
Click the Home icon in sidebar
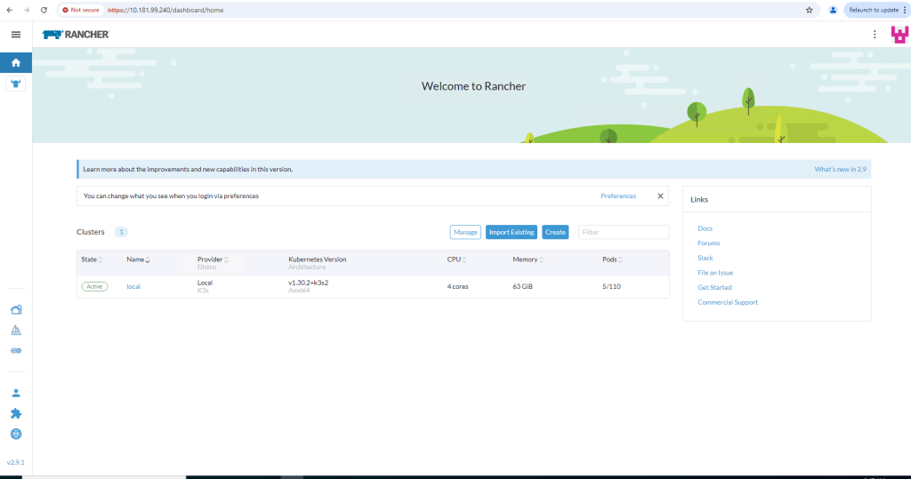coord(15,63)
